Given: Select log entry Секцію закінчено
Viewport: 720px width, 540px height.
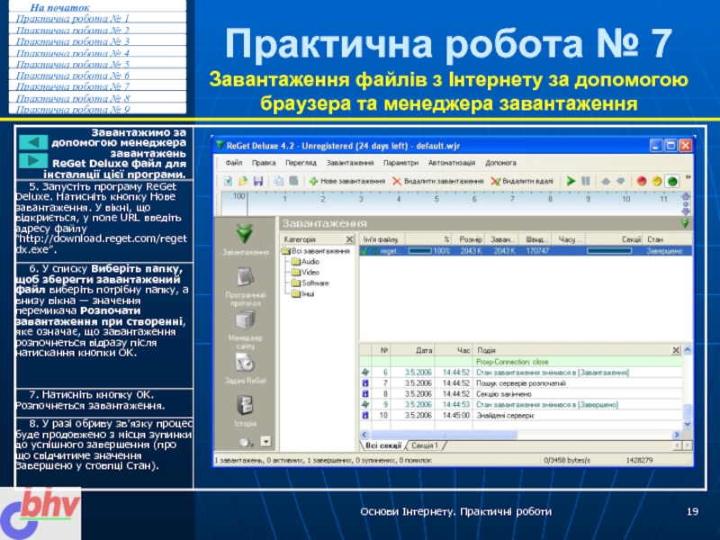Looking at the screenshot, I should pyautogui.click(x=521, y=394).
